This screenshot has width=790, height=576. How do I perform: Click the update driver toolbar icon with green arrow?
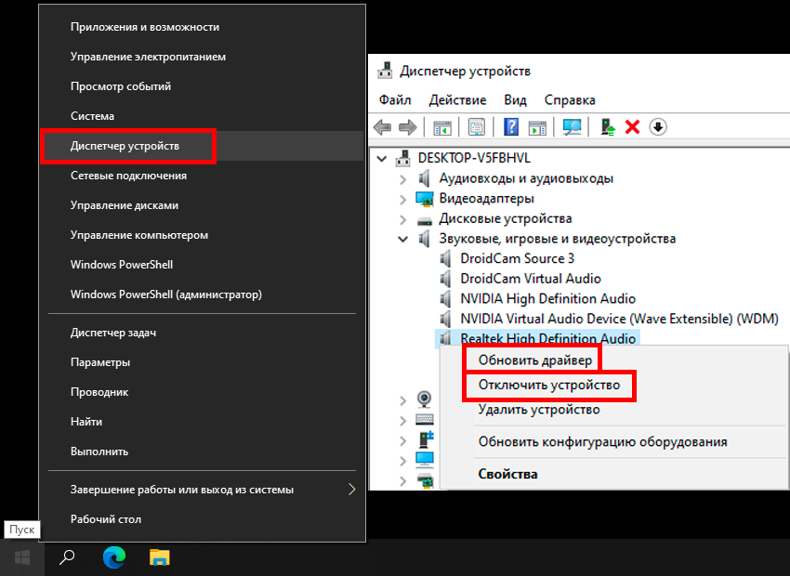[x=608, y=127]
